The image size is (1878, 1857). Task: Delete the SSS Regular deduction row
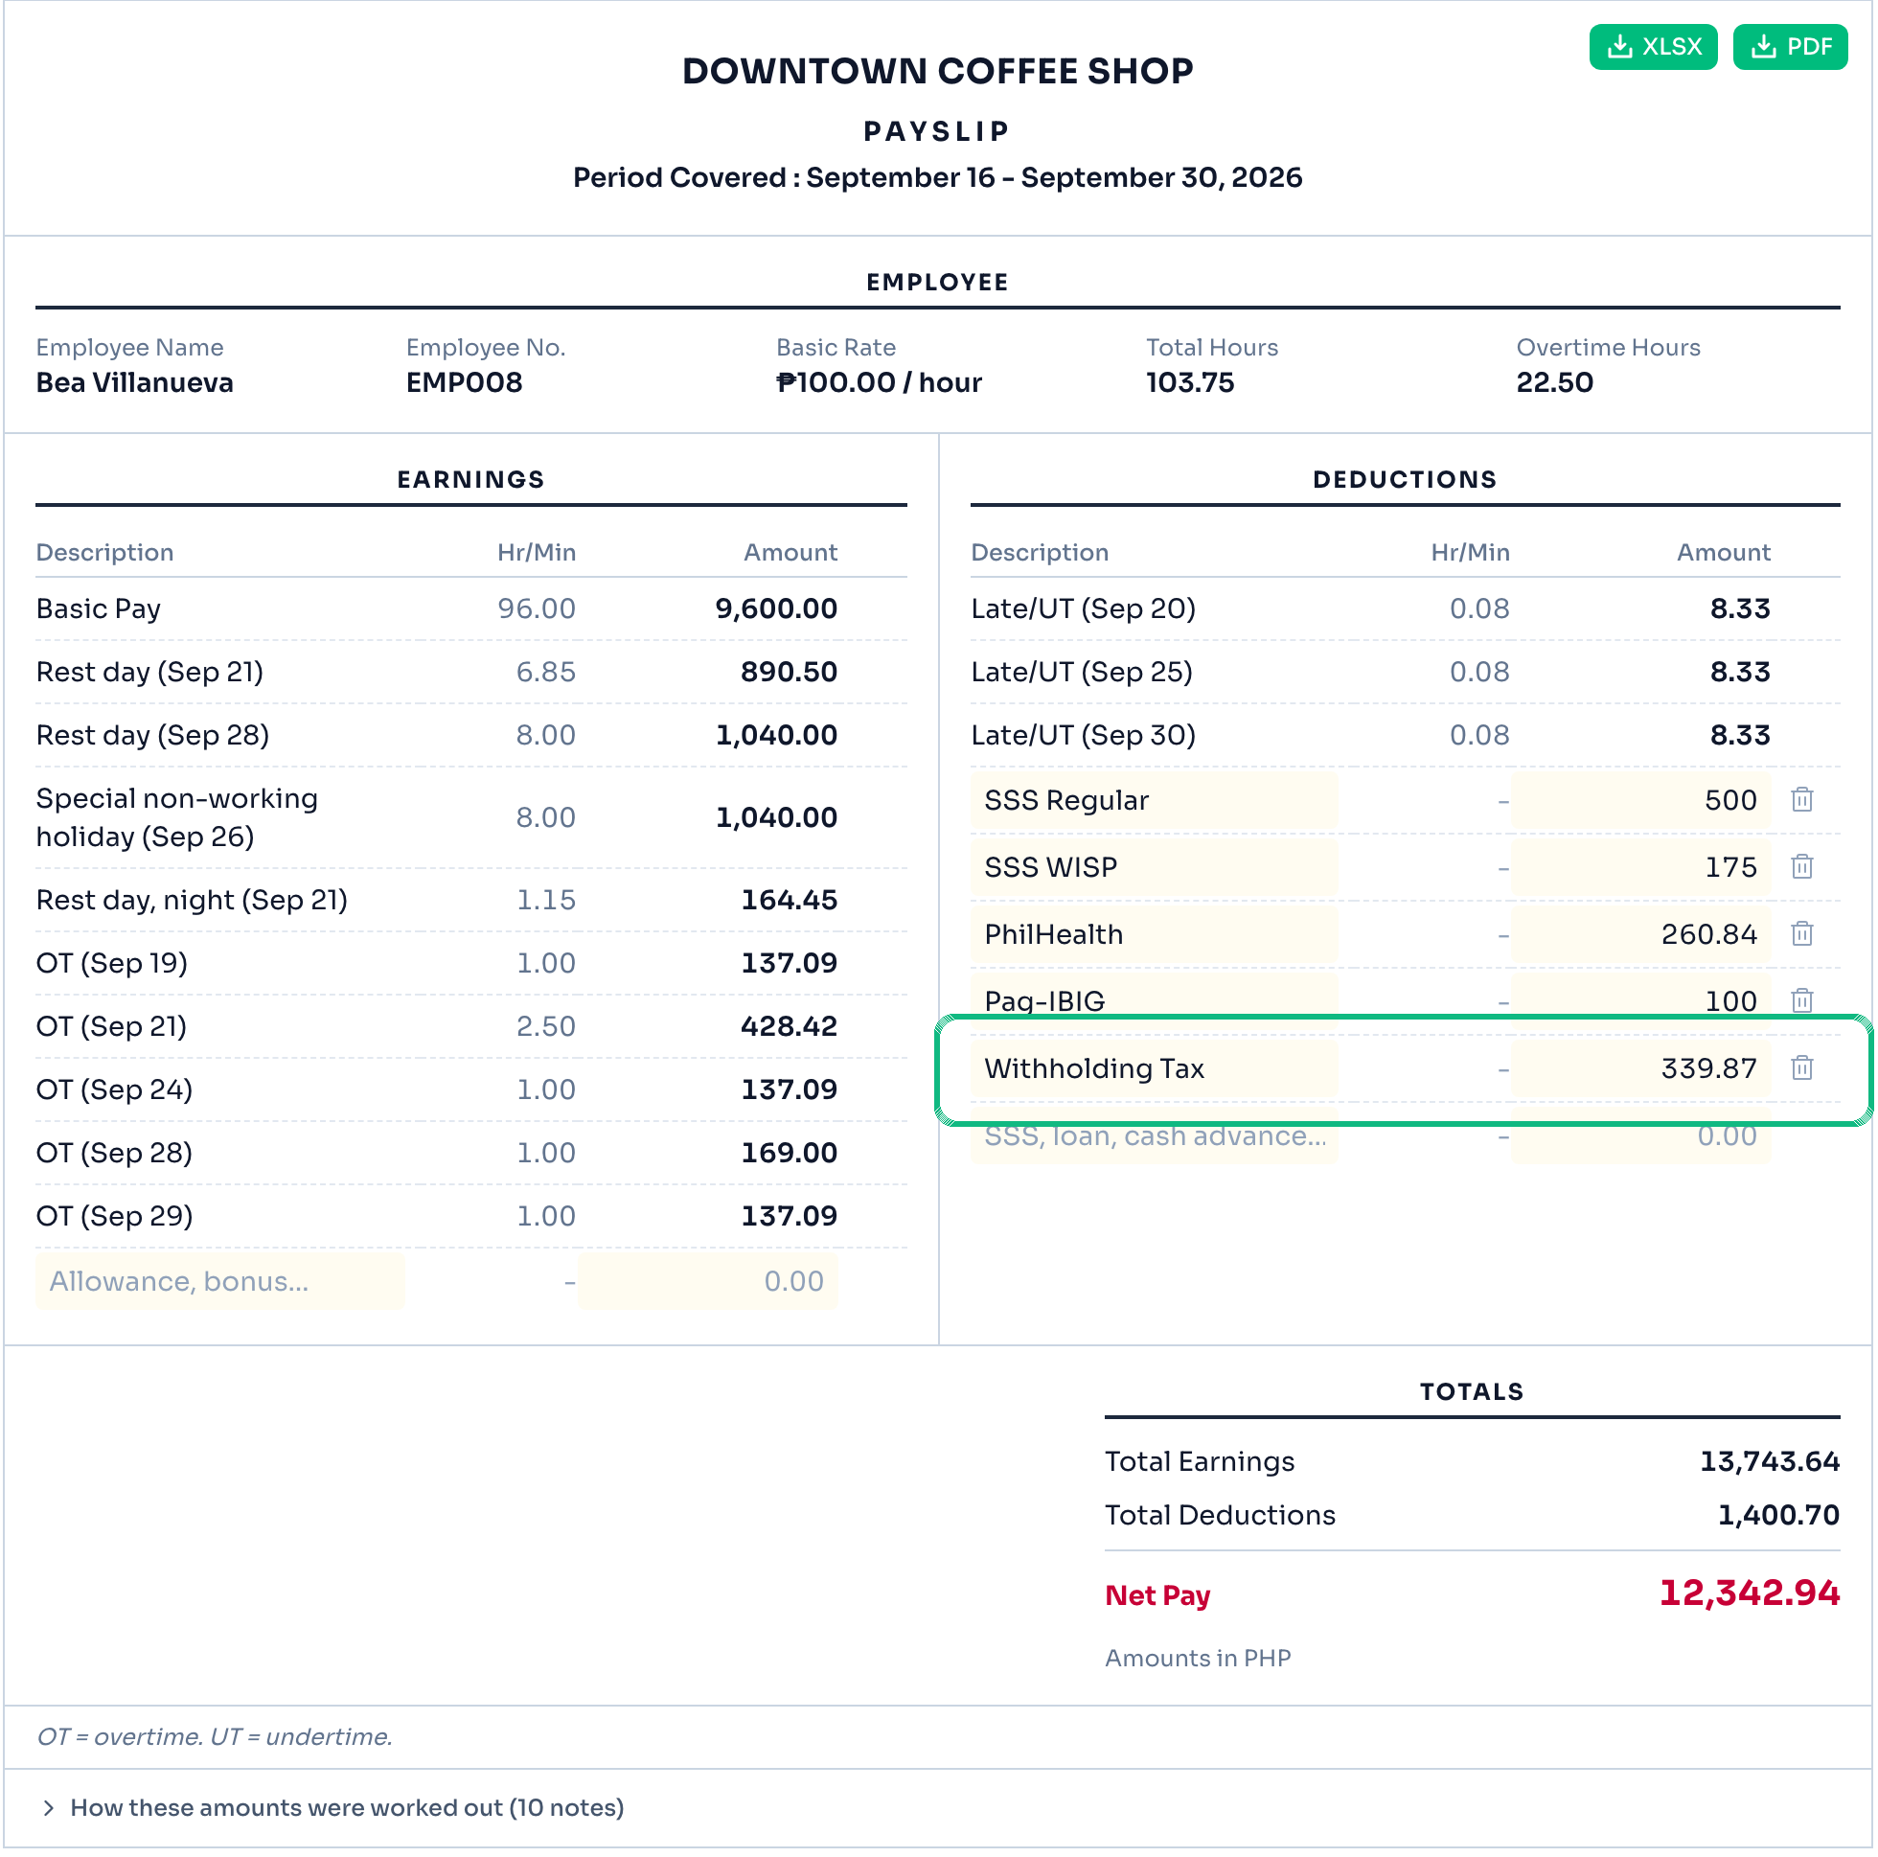(1802, 800)
